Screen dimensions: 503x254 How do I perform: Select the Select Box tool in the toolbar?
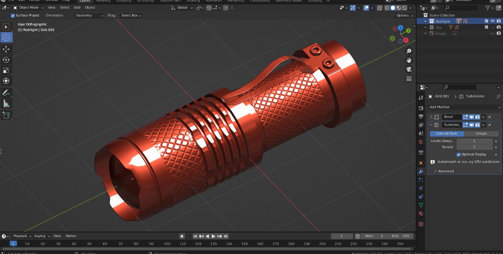pos(6,27)
